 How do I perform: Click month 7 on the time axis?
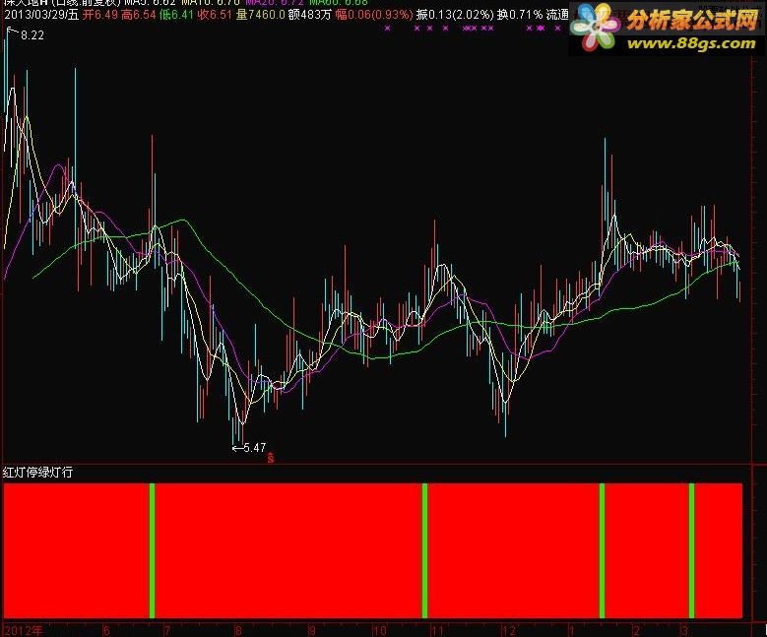167,630
